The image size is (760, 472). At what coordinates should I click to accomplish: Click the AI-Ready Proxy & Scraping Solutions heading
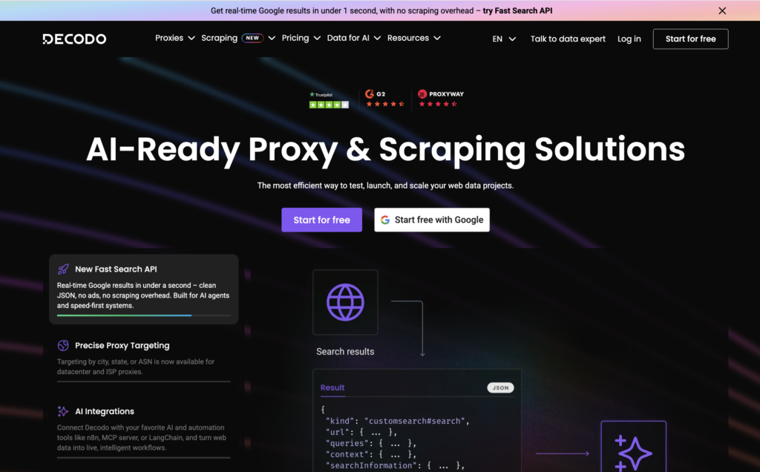385,149
